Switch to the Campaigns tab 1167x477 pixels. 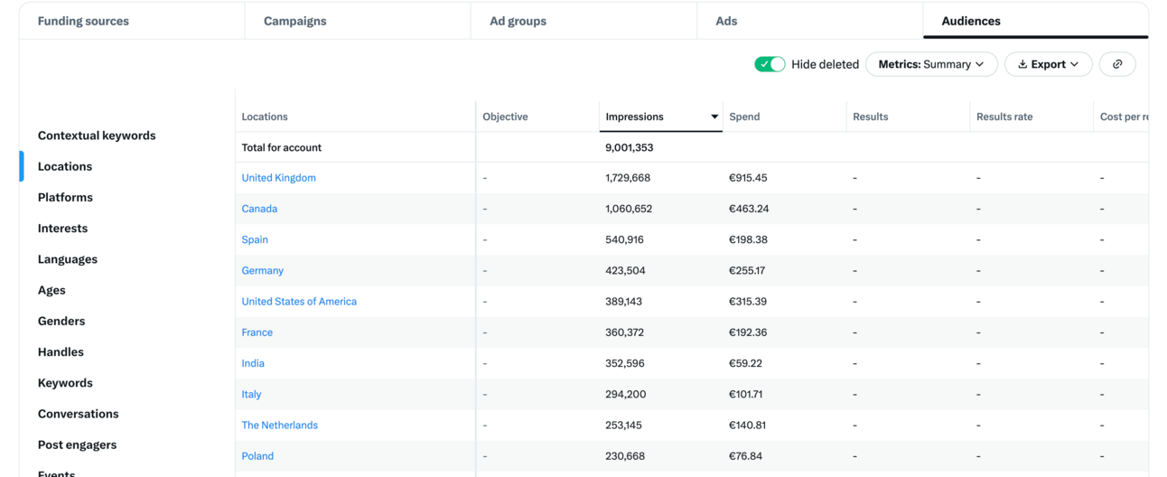295,21
